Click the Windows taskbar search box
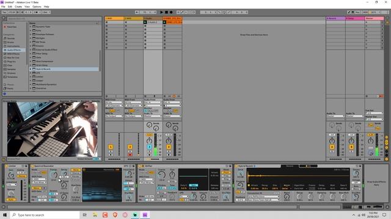Viewport: 391px width, 219px height. click(45, 215)
